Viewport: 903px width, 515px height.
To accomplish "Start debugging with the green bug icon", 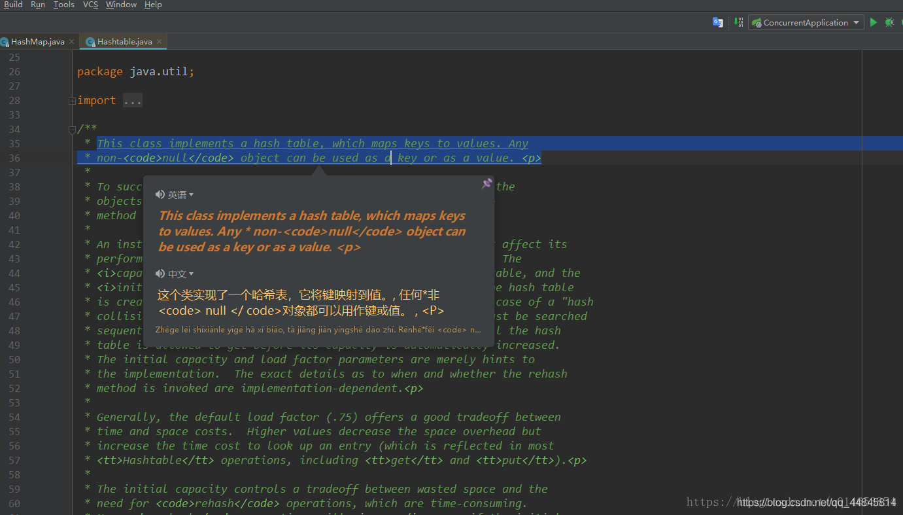I will coord(889,22).
